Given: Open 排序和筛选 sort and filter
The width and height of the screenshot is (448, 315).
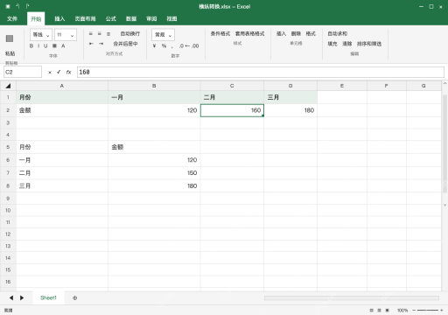Looking at the screenshot, I should [x=369, y=44].
